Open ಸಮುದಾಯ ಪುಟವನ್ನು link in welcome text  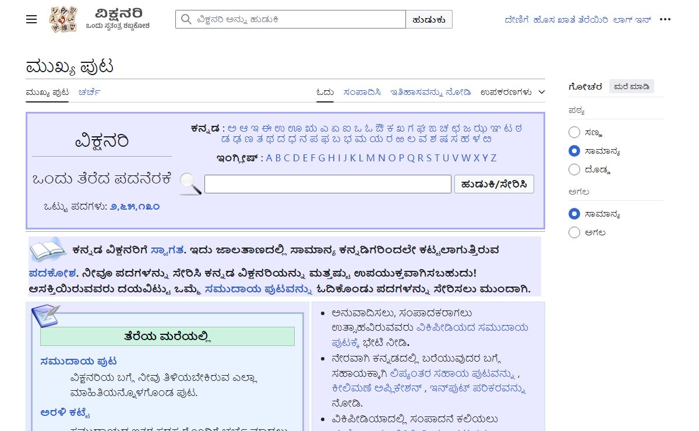point(259,288)
